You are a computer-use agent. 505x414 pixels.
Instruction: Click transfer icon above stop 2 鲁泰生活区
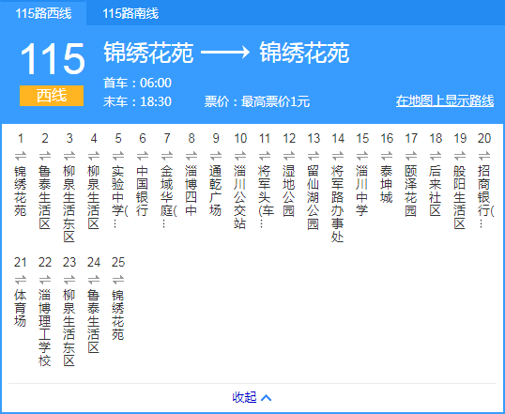click(45, 156)
